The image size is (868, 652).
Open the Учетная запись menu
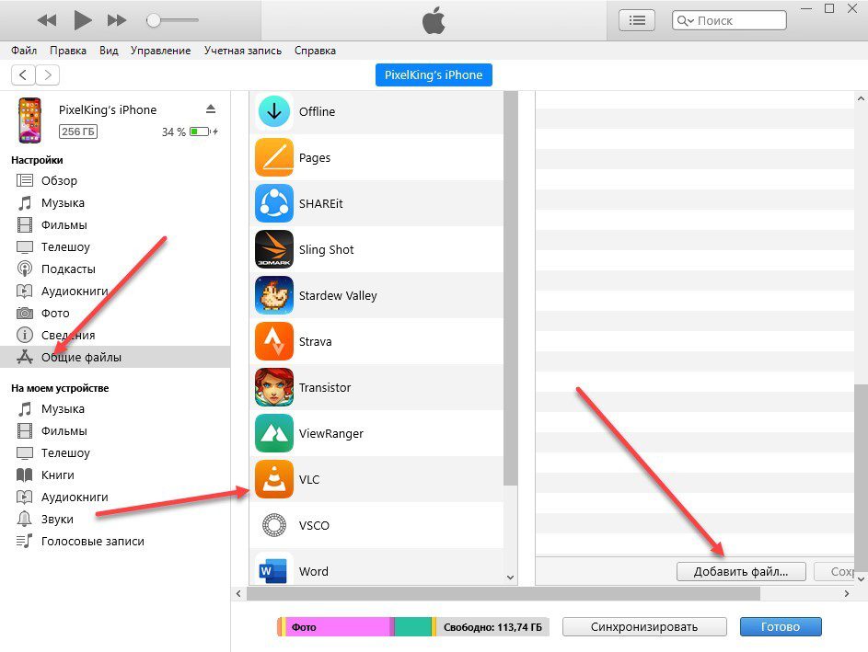click(x=242, y=51)
